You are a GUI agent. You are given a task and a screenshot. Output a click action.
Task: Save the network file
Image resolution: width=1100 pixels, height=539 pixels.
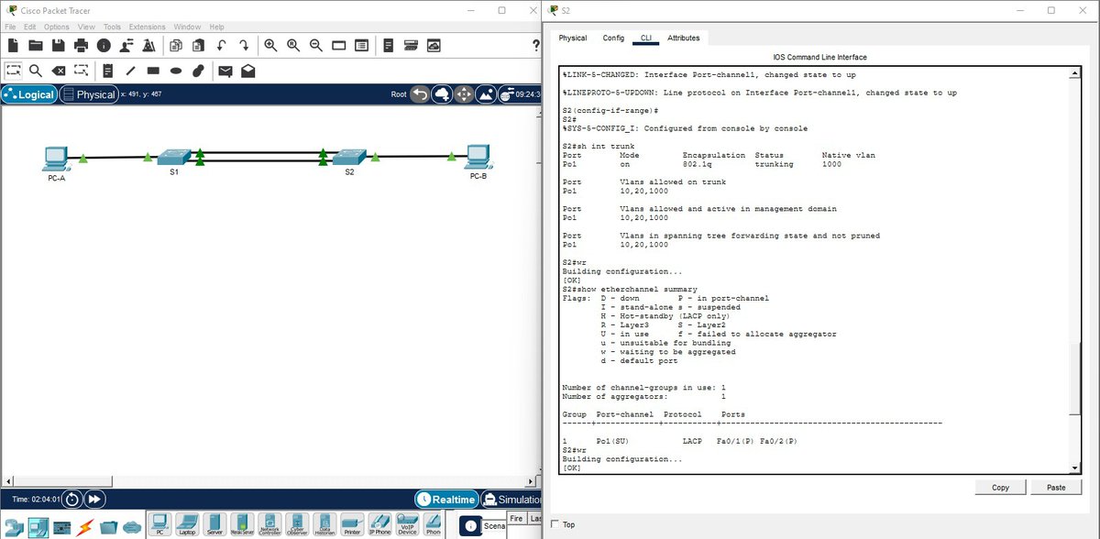pos(58,45)
